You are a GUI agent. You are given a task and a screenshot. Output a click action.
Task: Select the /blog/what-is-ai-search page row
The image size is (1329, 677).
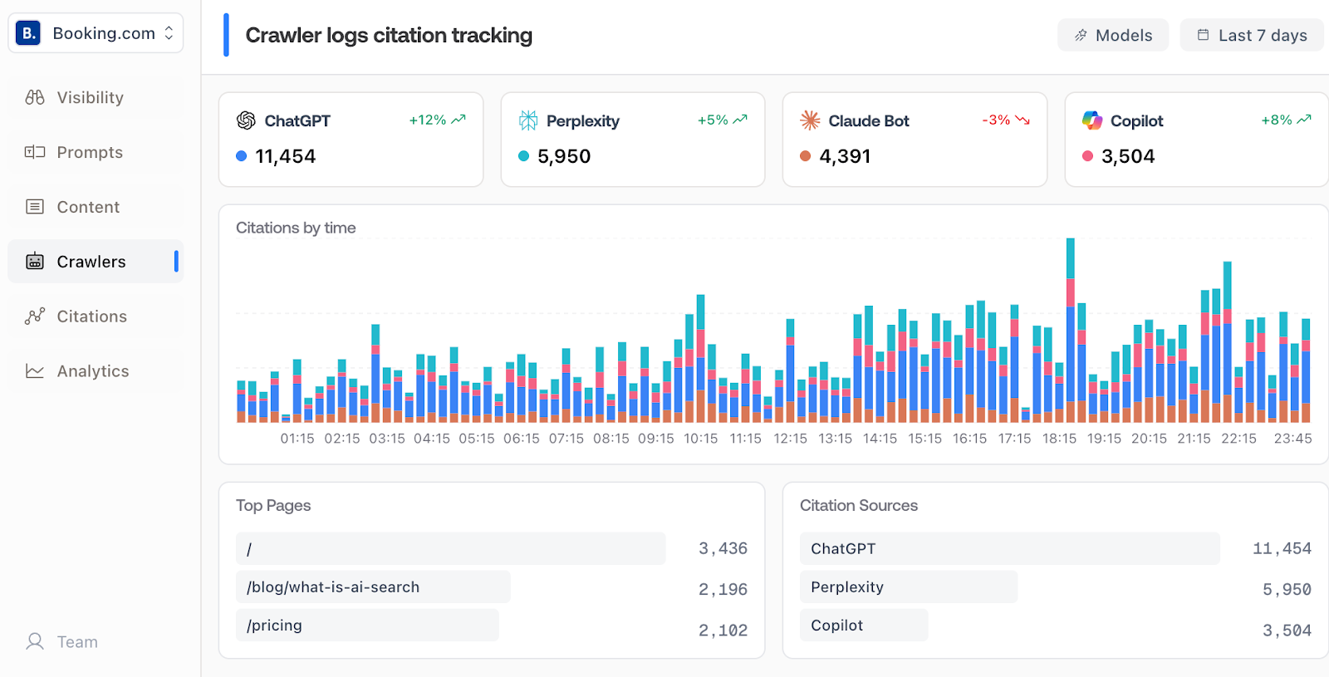(374, 587)
